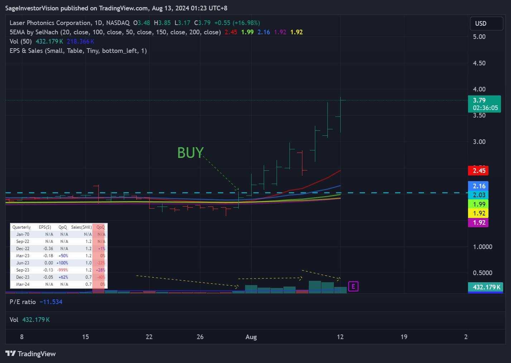The height and width of the screenshot is (363, 511).
Task: Click the 3.00 price scale label
Action: click(x=479, y=142)
